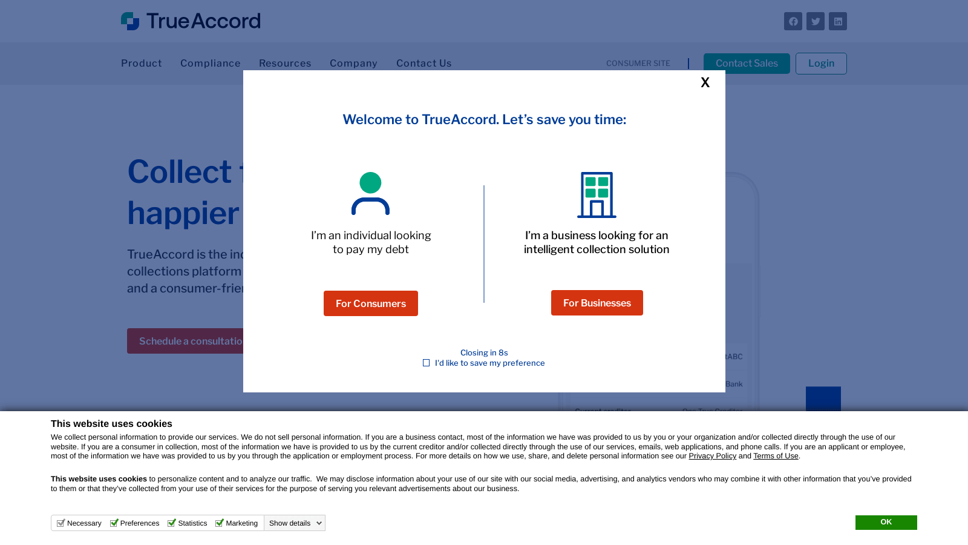Check 'I'd like to save my preference'
The height and width of the screenshot is (545, 968).
coord(427,363)
